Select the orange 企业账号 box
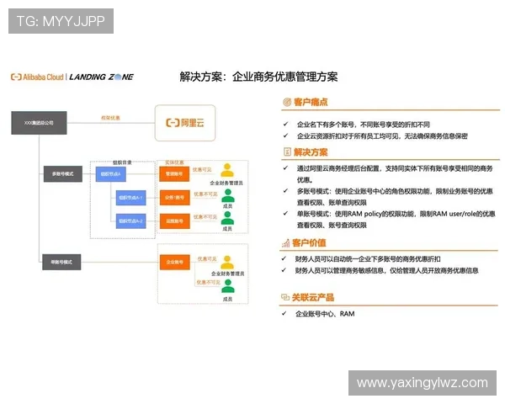Image resolution: width=505 pixels, height=404 pixels. point(175,262)
